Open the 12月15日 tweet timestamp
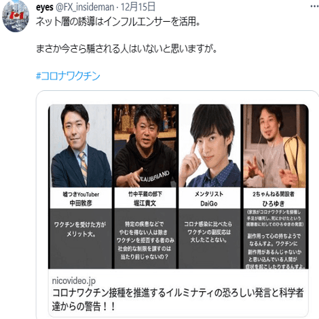This screenshot has height=319, width=319. [138, 7]
